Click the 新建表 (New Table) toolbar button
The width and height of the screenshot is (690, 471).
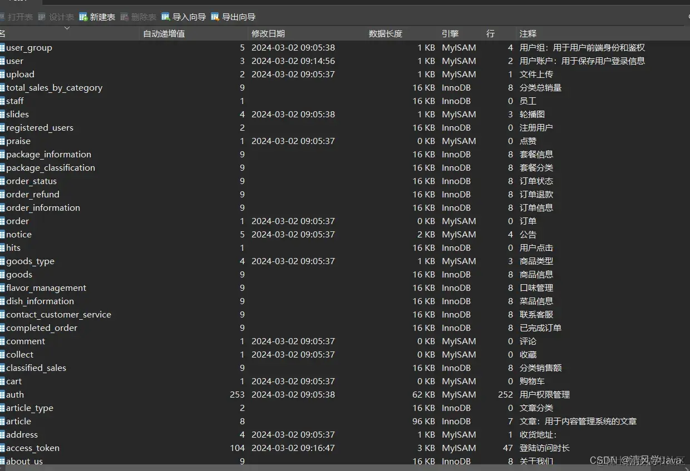point(97,17)
